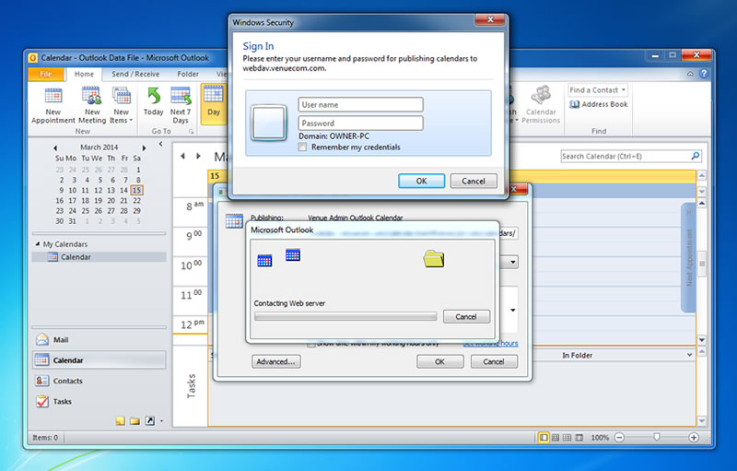Click the working hours link
This screenshot has width=737, height=471.
point(491,343)
